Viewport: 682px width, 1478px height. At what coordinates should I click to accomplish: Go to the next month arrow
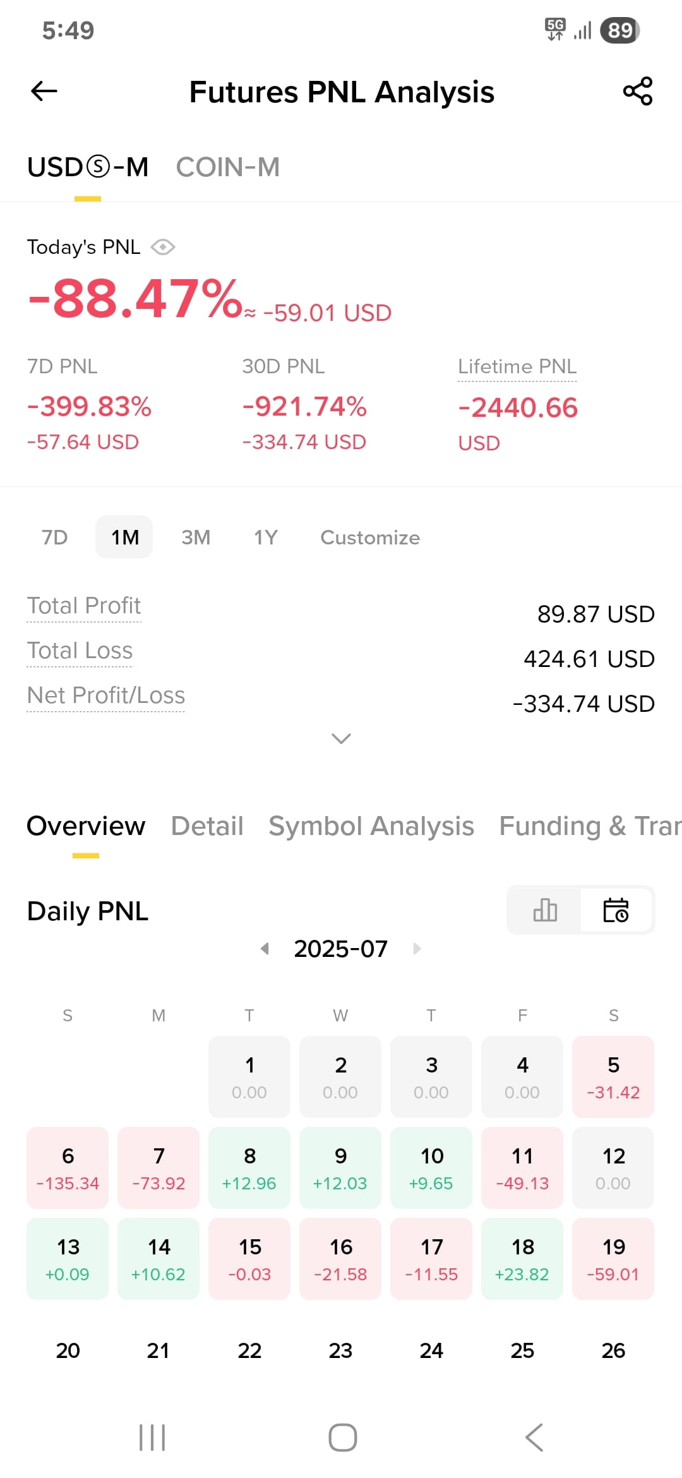click(417, 948)
